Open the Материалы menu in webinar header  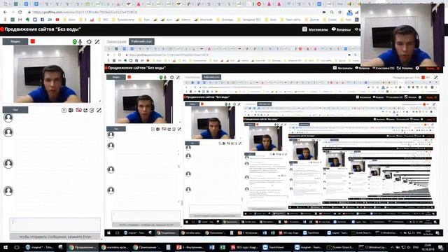coord(315,29)
